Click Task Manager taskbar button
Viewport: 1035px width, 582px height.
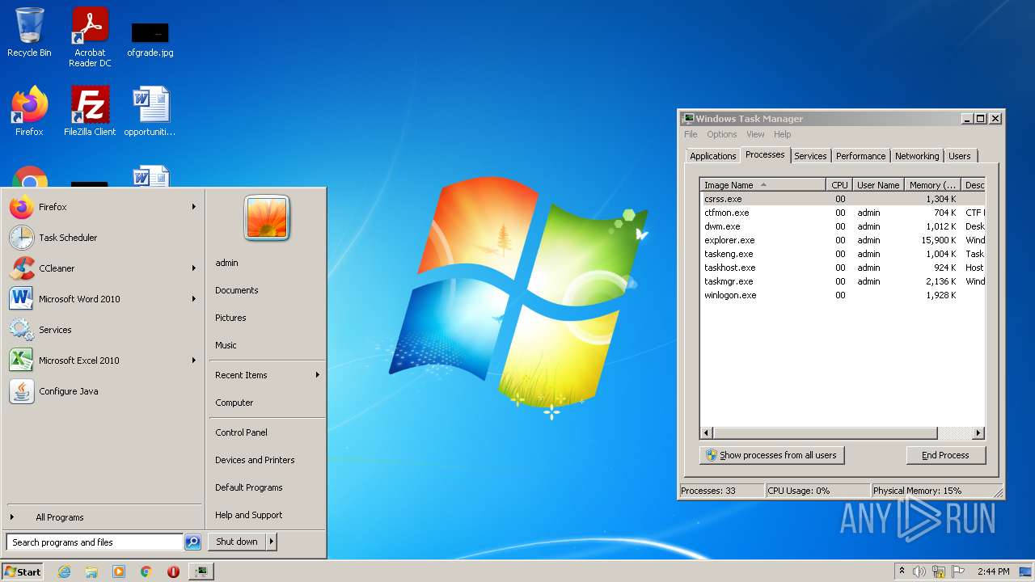coord(201,571)
